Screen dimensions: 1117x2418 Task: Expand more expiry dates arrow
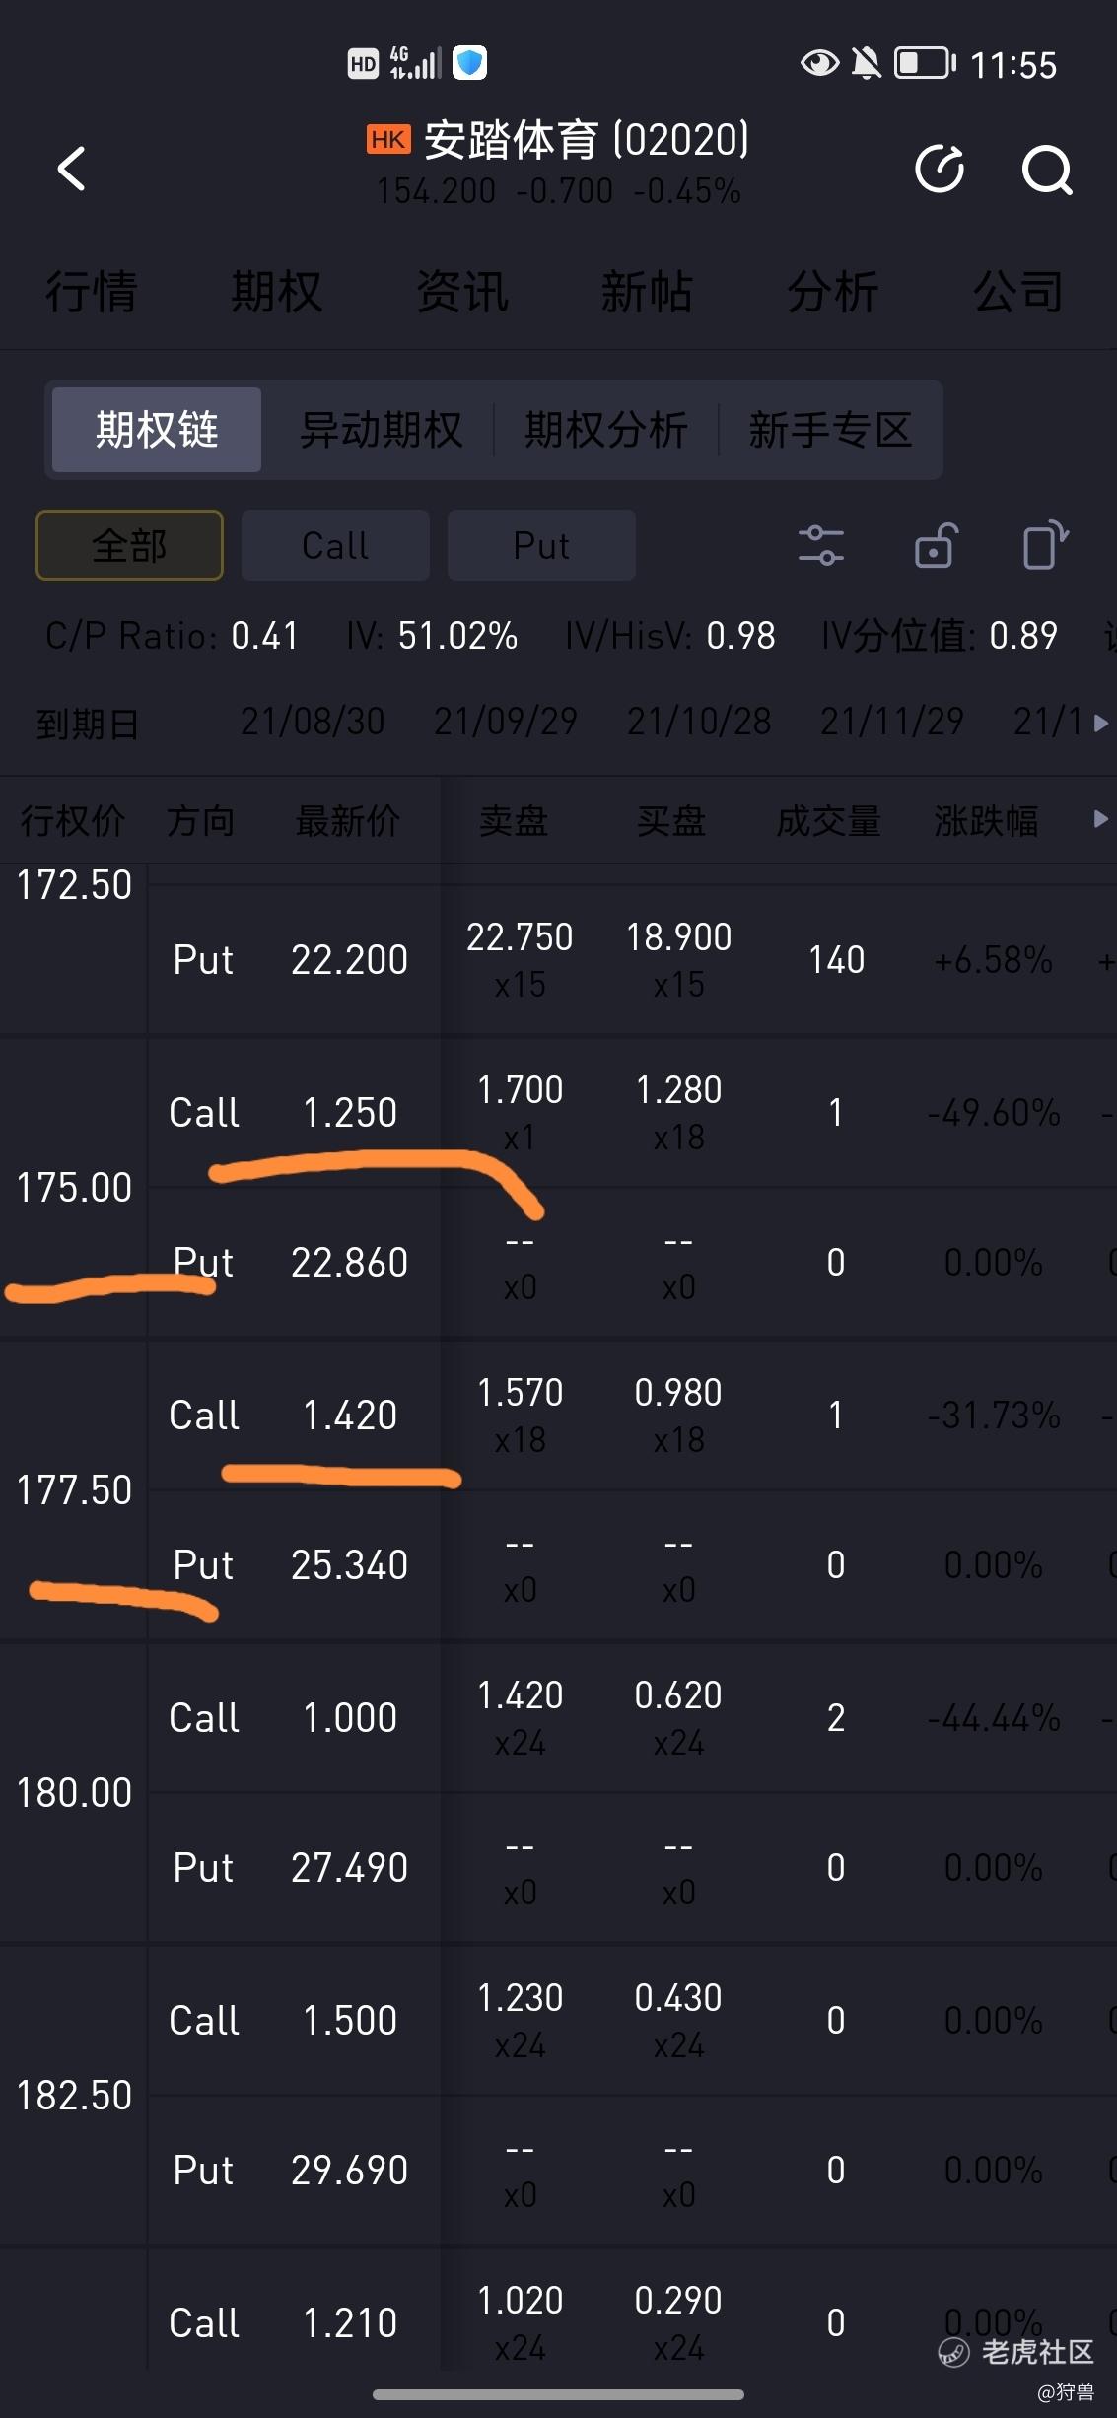pos(1101,724)
